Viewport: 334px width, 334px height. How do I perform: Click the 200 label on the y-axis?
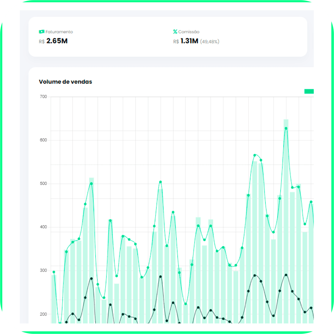point(43,314)
